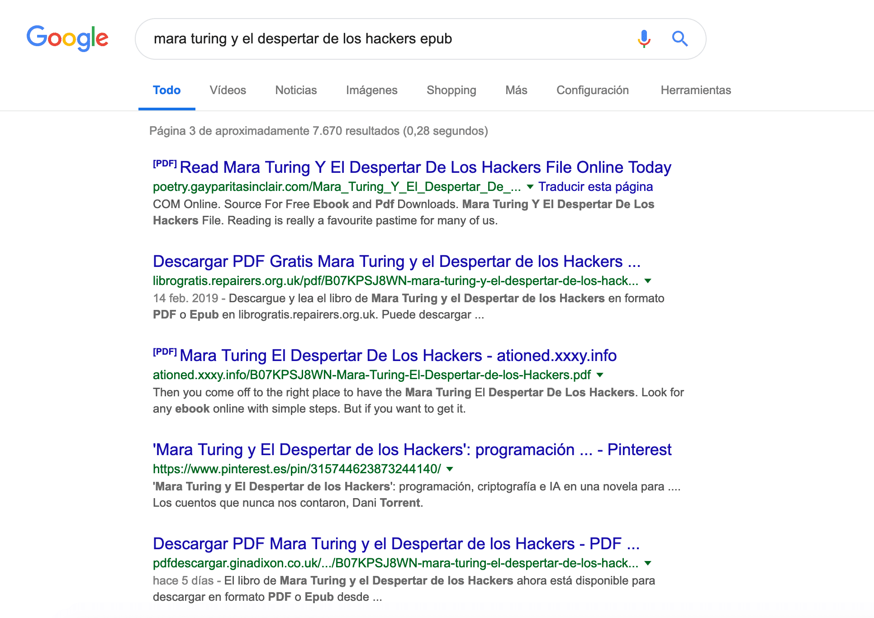874x618 pixels.
Task: Expand the dropdown beside librogratis.repairers.org.uk URL
Action: click(x=648, y=281)
